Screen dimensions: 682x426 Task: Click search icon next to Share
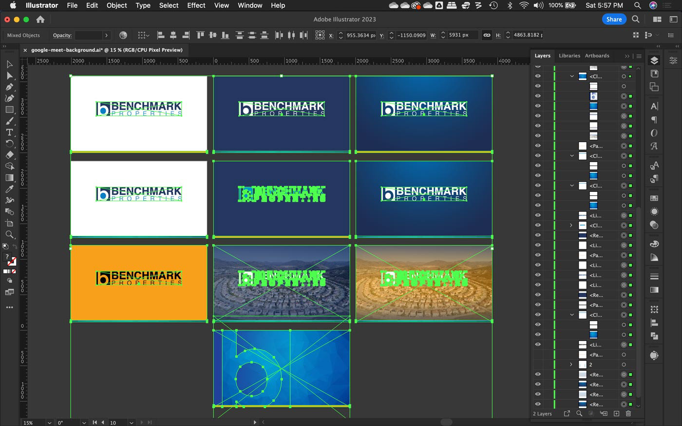click(636, 19)
